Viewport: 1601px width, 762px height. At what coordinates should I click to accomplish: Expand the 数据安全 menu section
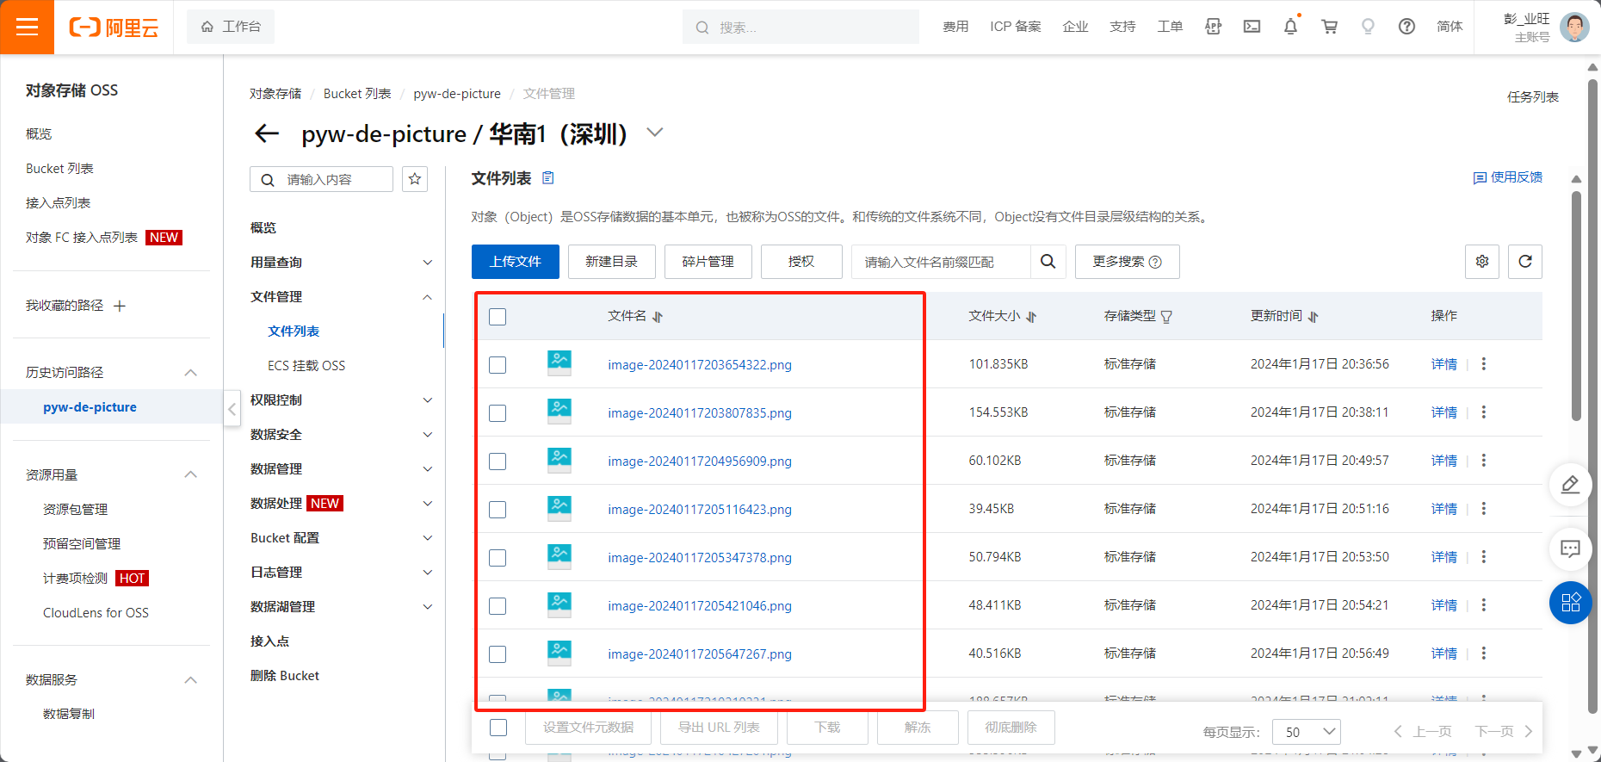tap(428, 435)
